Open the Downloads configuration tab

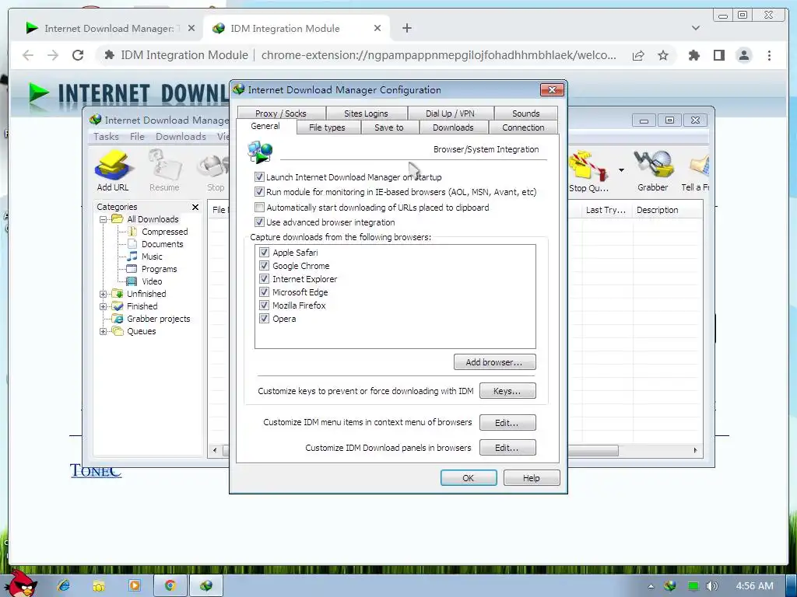(453, 127)
